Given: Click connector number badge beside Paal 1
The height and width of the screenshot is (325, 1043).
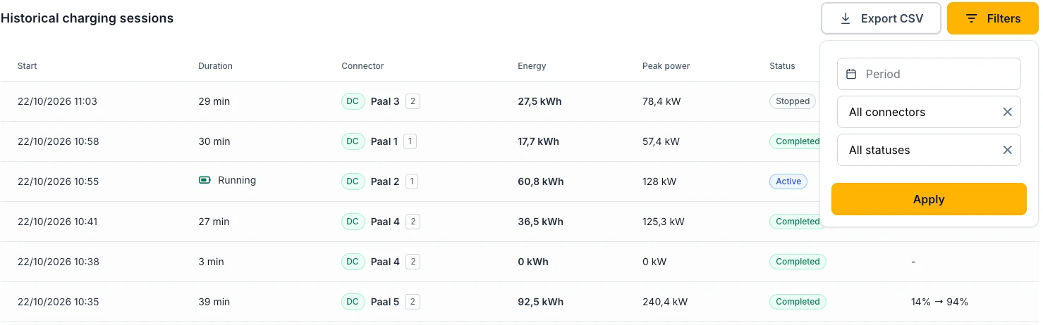Looking at the screenshot, I should [x=410, y=141].
